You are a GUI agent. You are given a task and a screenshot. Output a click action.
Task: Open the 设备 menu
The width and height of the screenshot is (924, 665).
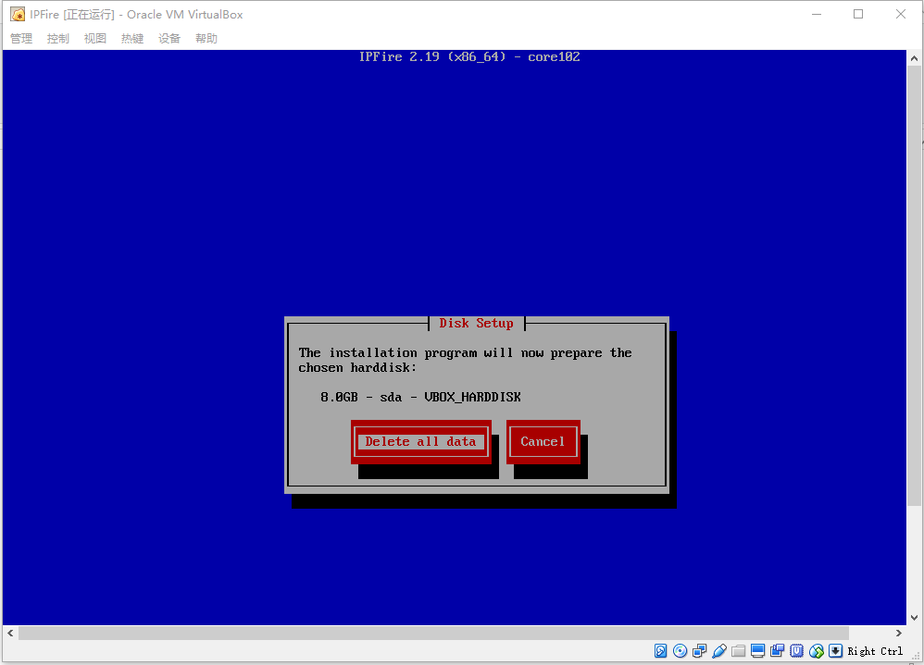tap(169, 38)
